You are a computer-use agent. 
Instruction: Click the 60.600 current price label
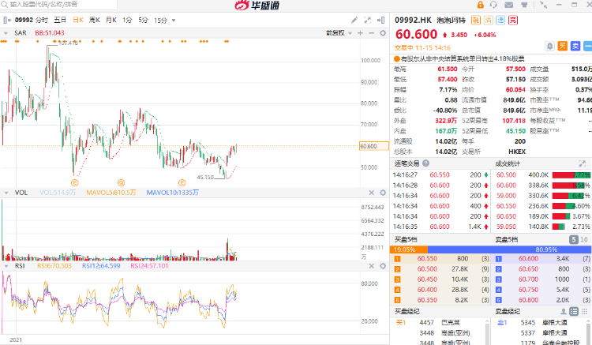pos(374,146)
